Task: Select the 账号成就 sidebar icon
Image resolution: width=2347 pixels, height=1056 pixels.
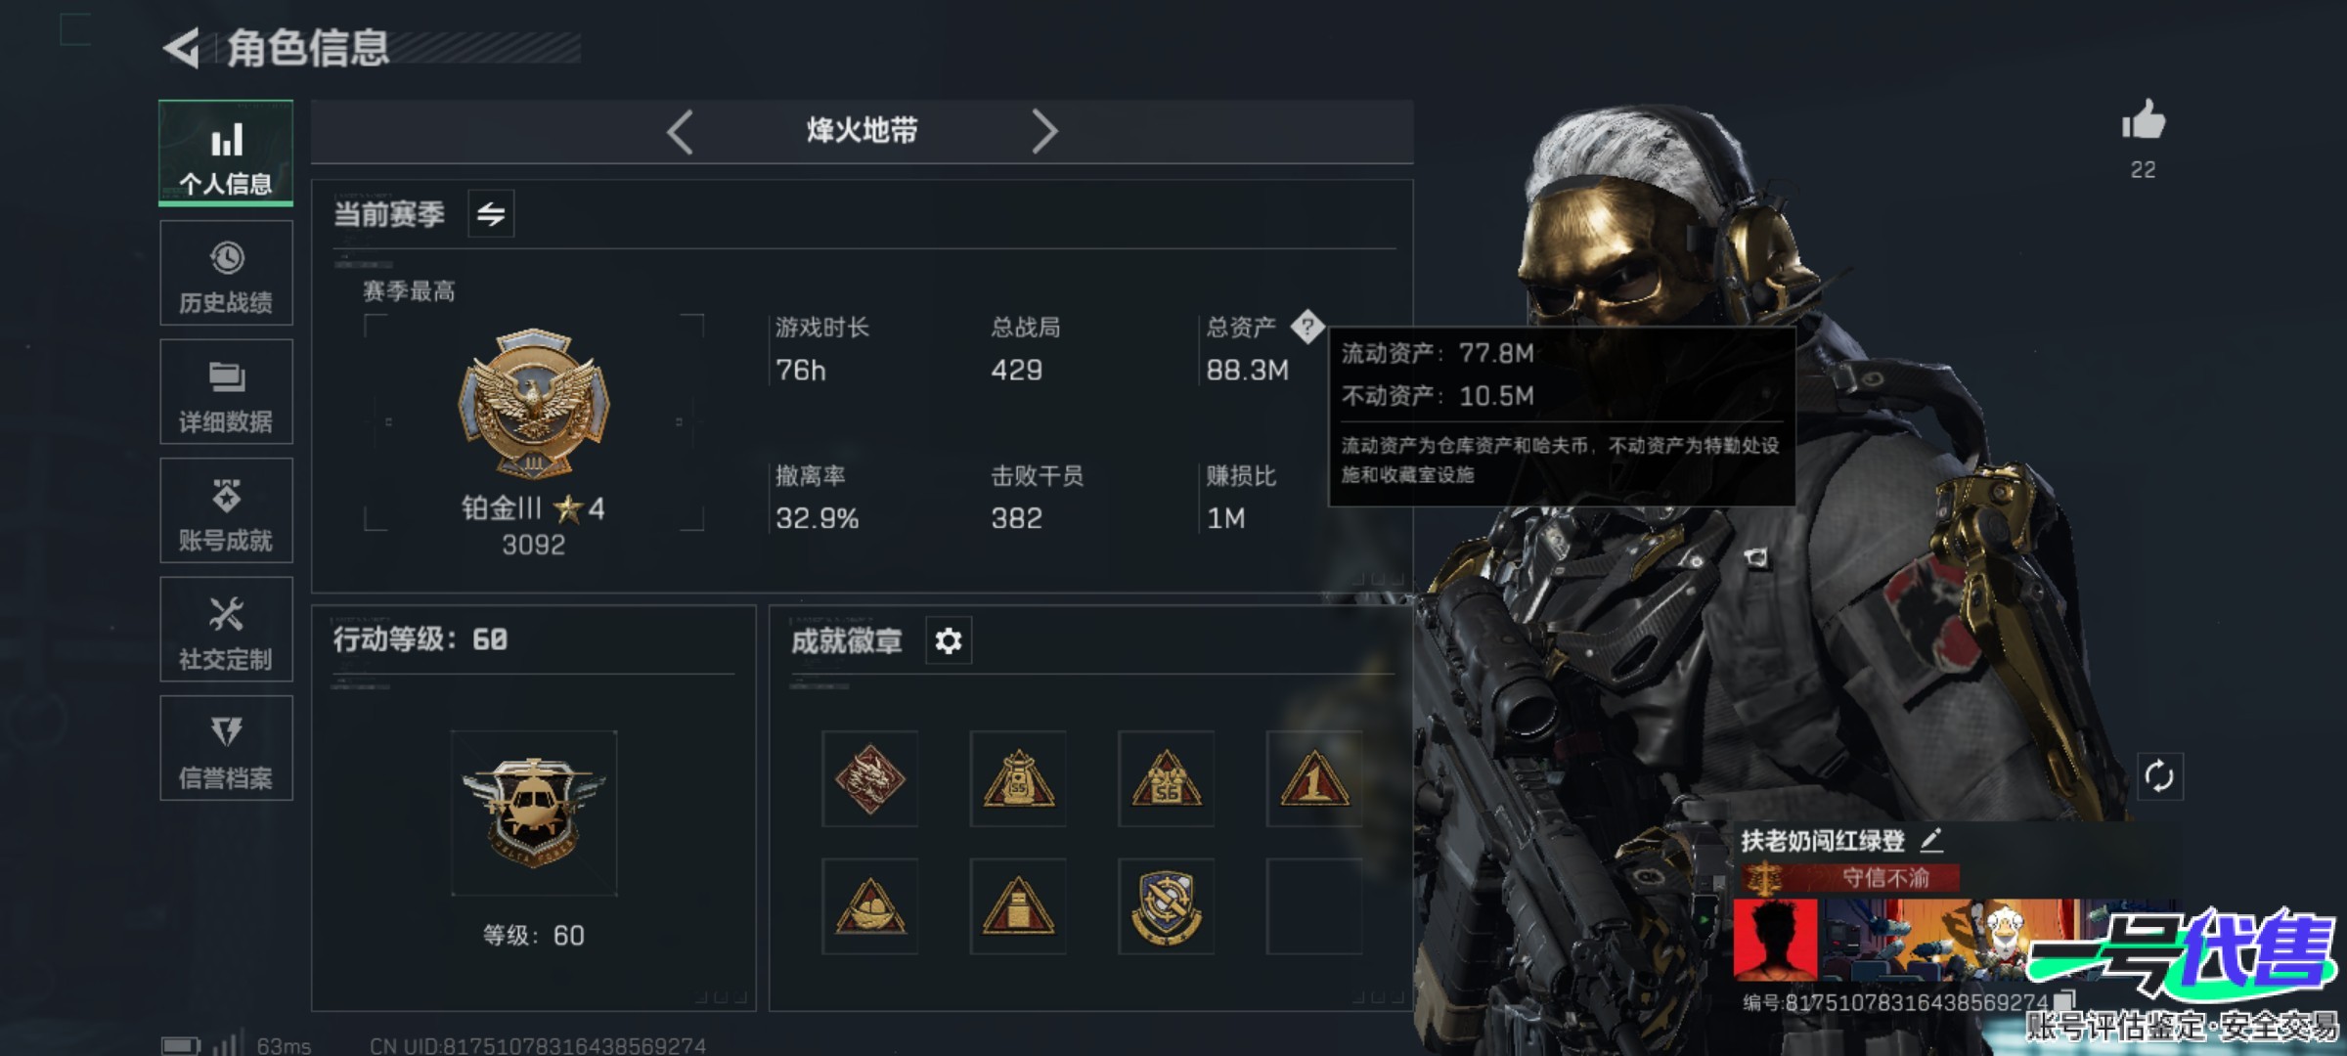Action: (x=226, y=510)
